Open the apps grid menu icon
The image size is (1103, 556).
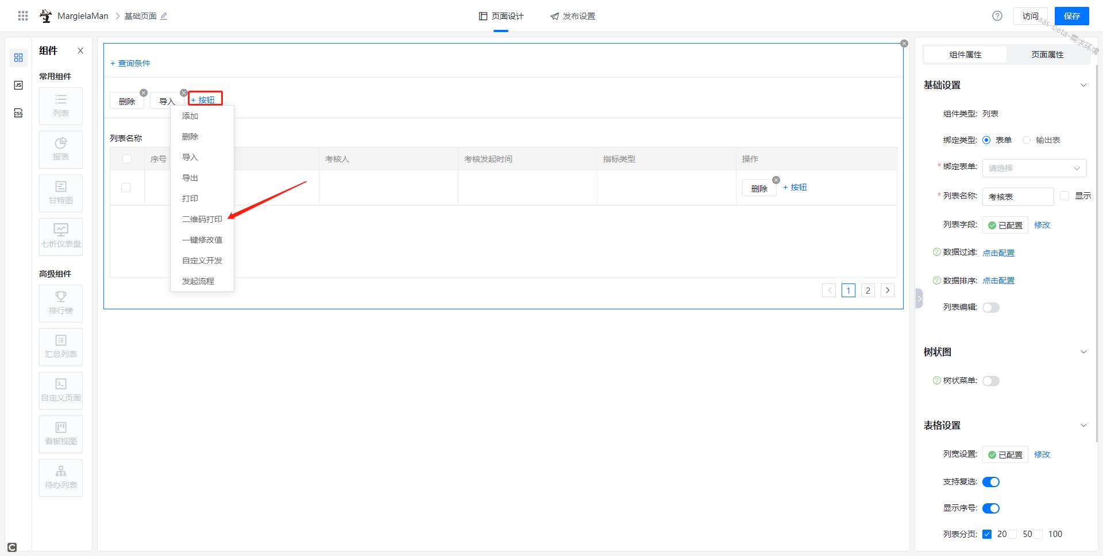[23, 16]
